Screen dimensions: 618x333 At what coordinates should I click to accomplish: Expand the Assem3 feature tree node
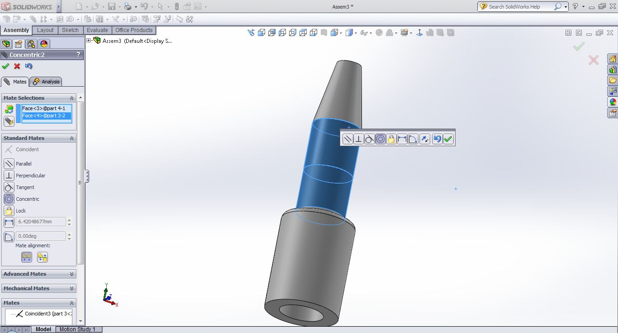click(x=89, y=41)
